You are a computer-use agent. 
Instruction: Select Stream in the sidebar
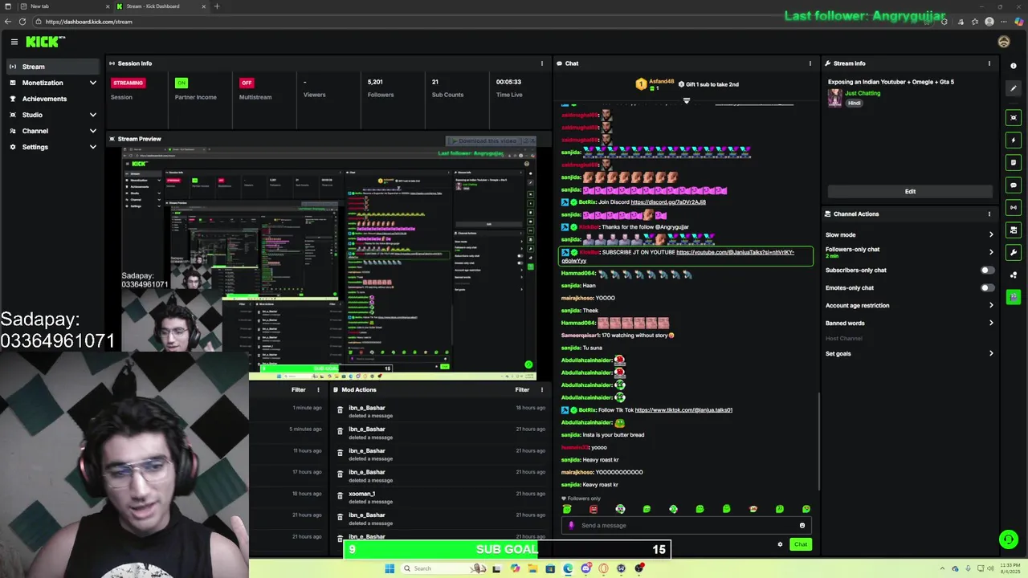53,67
